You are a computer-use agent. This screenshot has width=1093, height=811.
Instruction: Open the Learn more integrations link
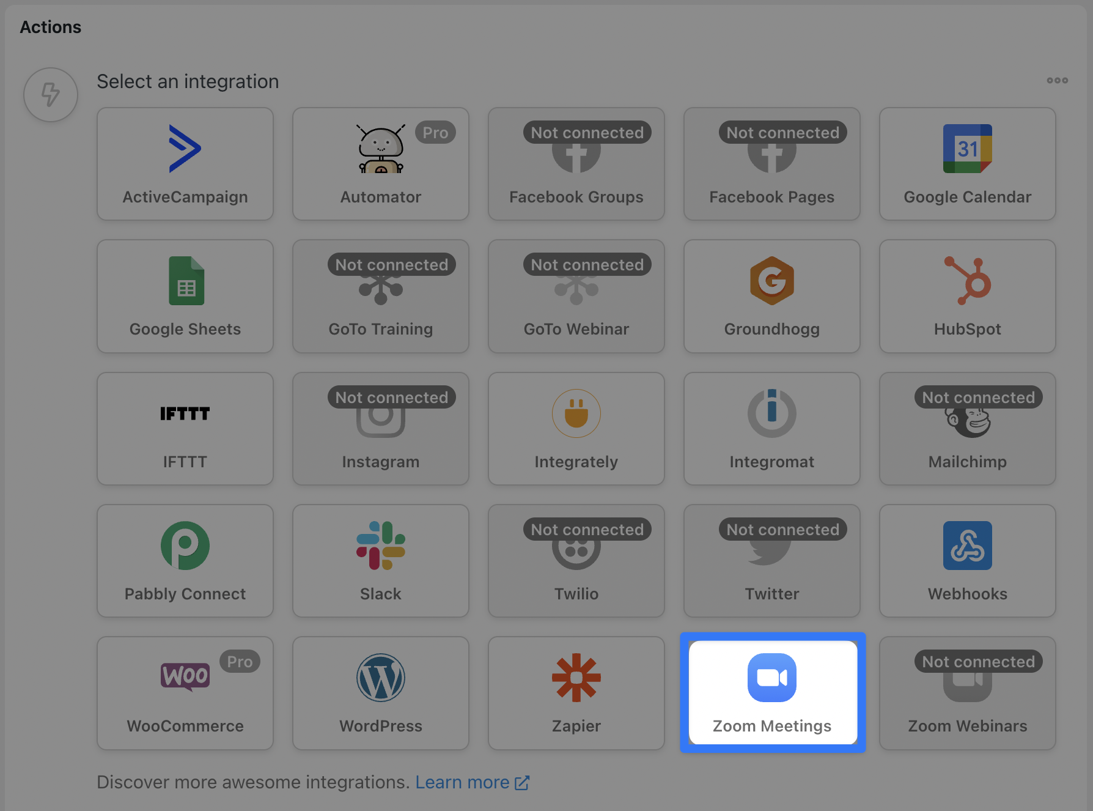472,782
